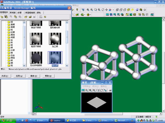Choose the Pan view cross-arrows tool
165x123 pixels.
(107, 10)
